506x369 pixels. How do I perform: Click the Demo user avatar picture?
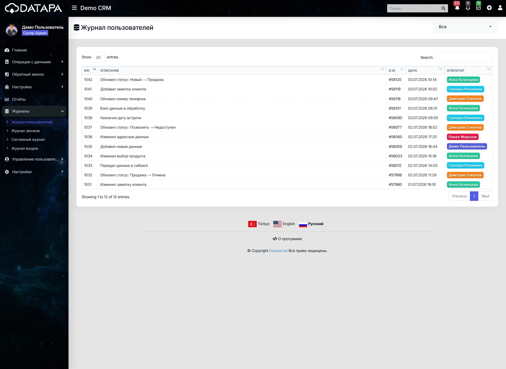(x=12, y=30)
